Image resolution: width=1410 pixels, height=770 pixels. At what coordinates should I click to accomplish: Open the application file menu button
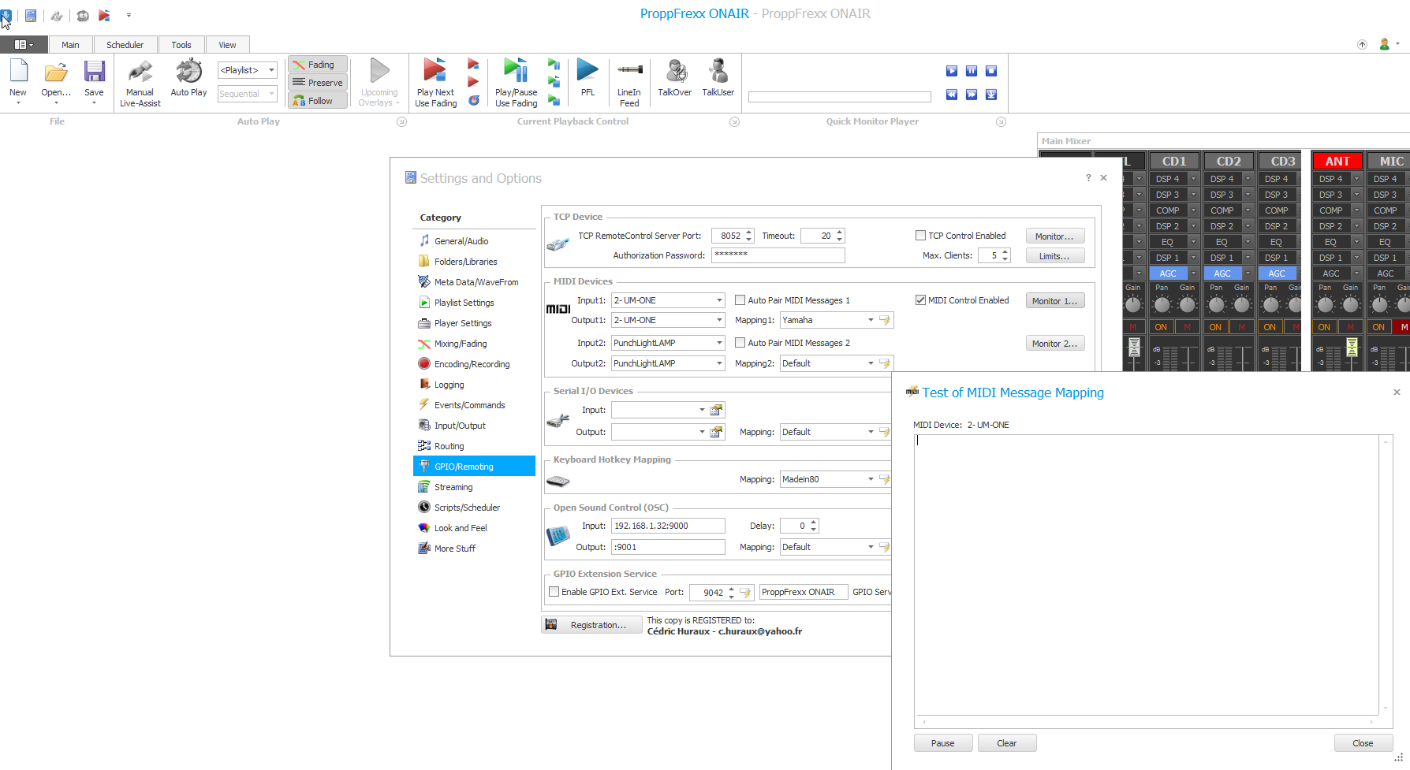point(24,45)
